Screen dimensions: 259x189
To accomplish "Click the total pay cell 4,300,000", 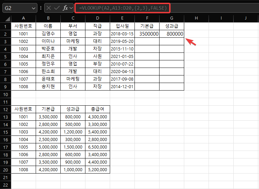I will [98, 117].
